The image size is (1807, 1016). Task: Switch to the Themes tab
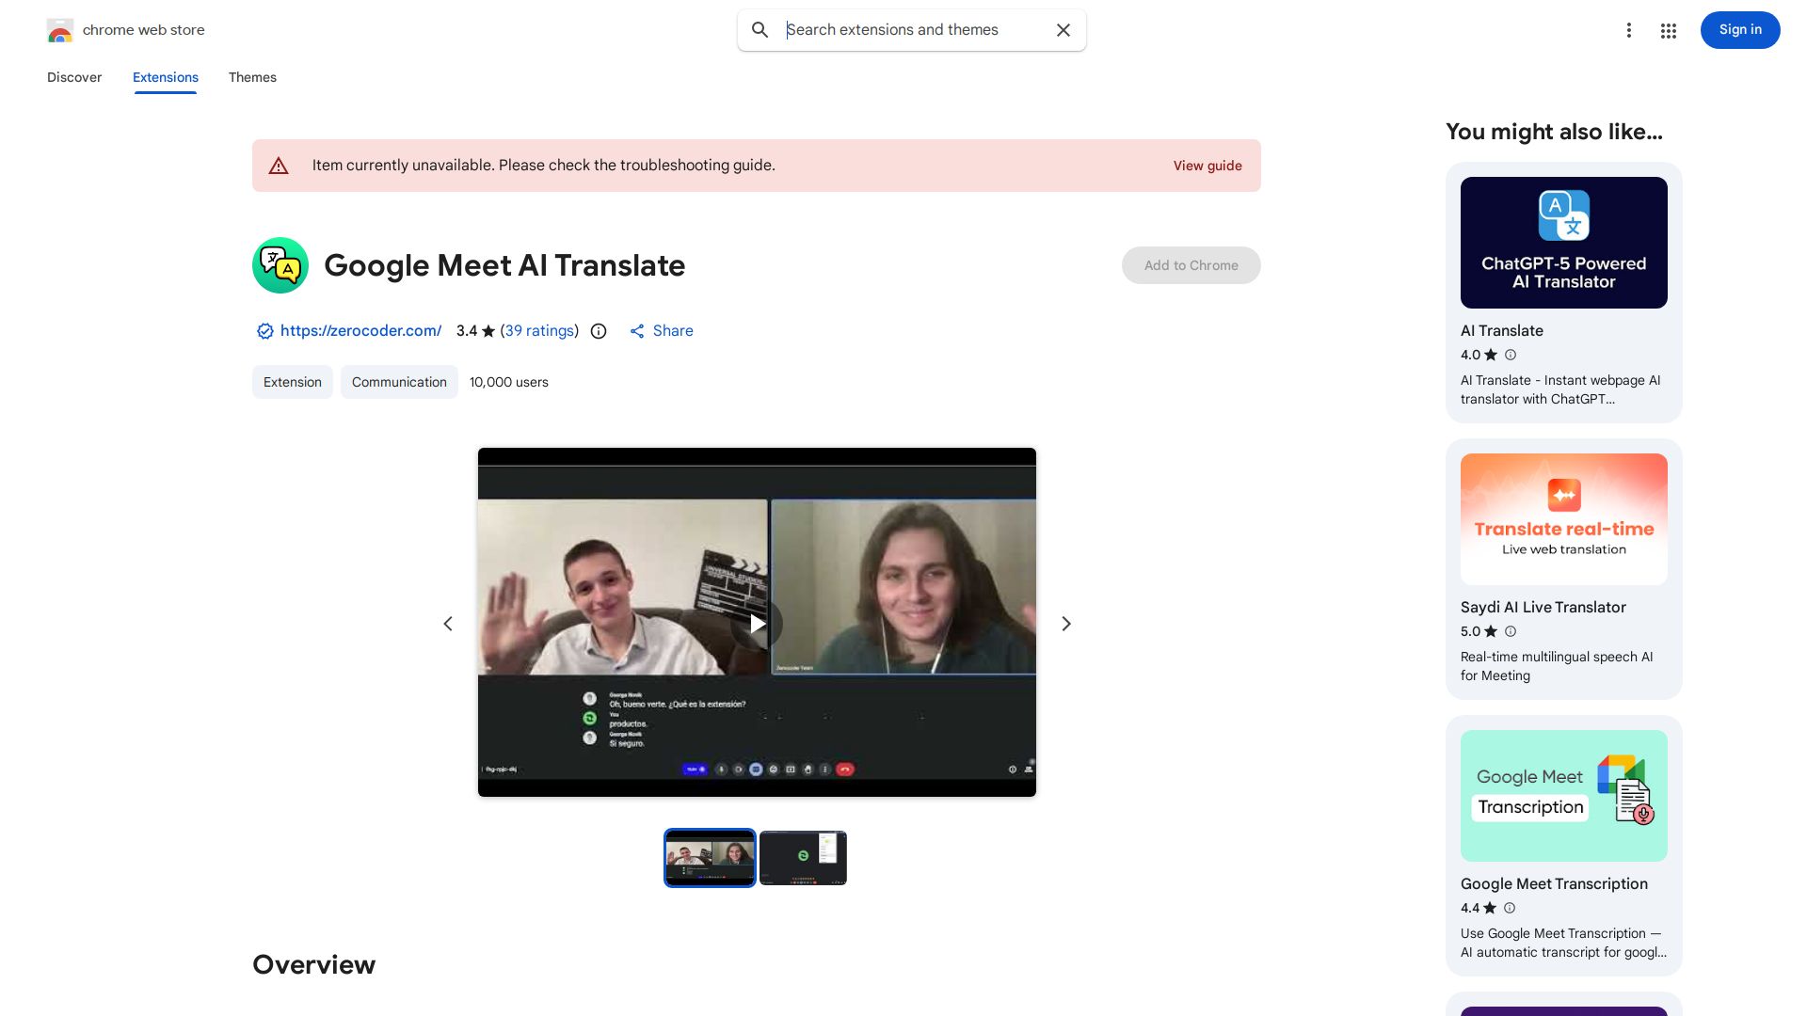pyautogui.click(x=252, y=77)
